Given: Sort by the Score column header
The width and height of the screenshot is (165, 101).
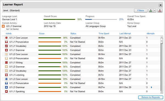Looking at the screenshot, I should coord(42,34).
